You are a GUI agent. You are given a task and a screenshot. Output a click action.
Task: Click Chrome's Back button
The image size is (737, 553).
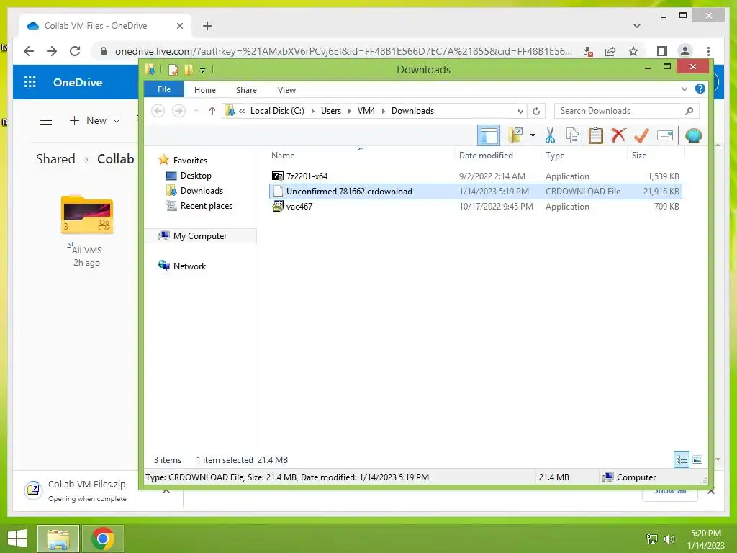point(29,51)
